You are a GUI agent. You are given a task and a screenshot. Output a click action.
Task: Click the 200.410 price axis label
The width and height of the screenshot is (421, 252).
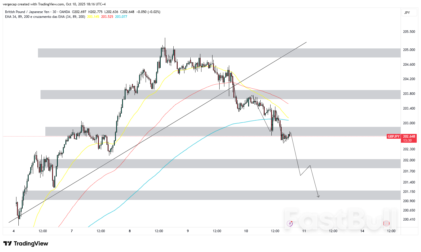[x=409, y=219]
